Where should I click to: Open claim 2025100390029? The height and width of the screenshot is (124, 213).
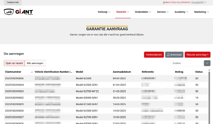tap(14, 104)
